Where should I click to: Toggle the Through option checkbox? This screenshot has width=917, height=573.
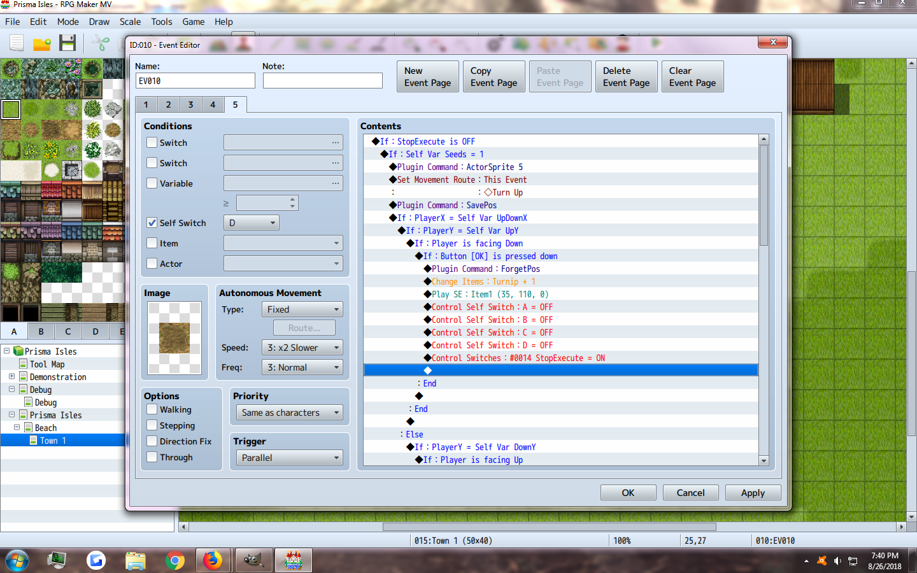coord(152,457)
